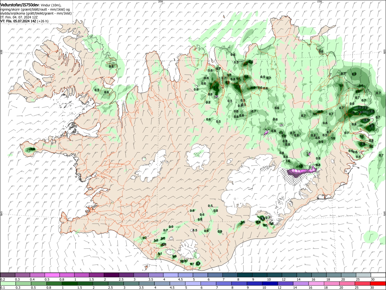Click the 3.5 lavender snow legend swatch
The image size is (386, 290).
156,275
